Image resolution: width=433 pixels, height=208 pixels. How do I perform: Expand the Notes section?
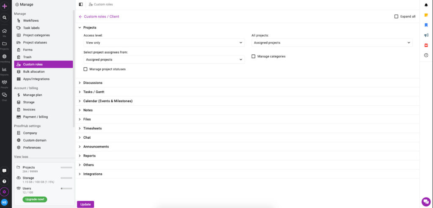[x=79, y=110]
